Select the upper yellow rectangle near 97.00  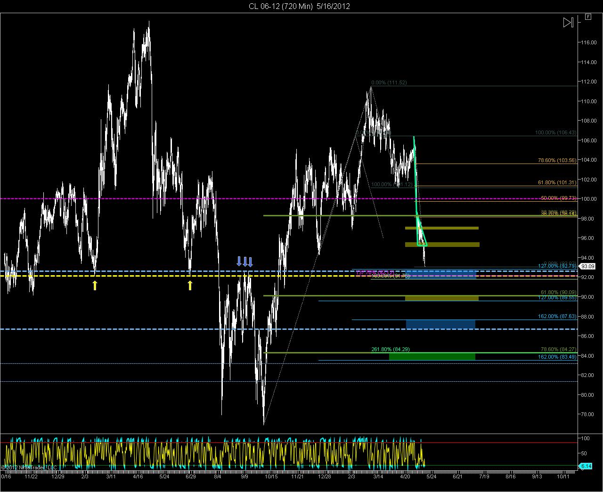coord(442,228)
